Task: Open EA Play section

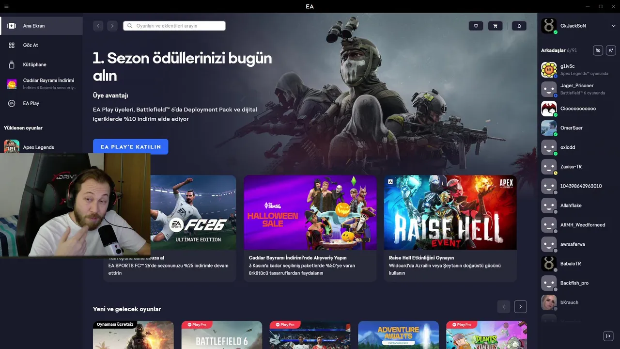Action: [41, 103]
